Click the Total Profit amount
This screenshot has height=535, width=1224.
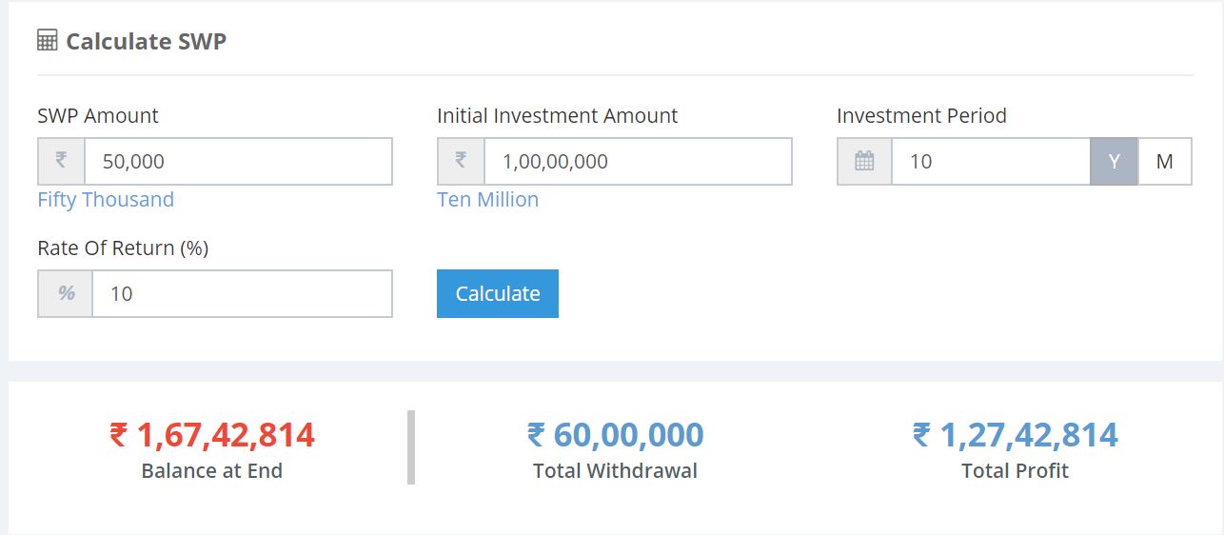click(x=1015, y=435)
